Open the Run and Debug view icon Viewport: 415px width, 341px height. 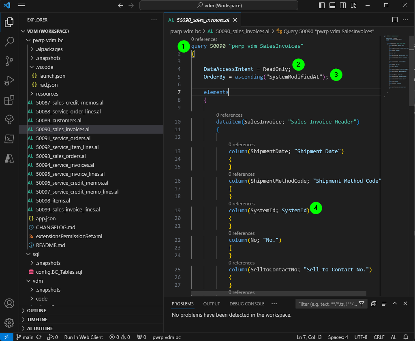tap(9, 81)
